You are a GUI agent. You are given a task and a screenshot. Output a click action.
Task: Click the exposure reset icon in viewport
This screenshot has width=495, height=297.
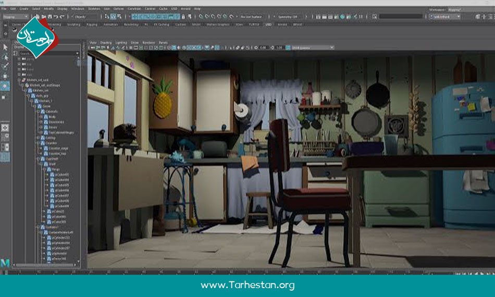256,47
